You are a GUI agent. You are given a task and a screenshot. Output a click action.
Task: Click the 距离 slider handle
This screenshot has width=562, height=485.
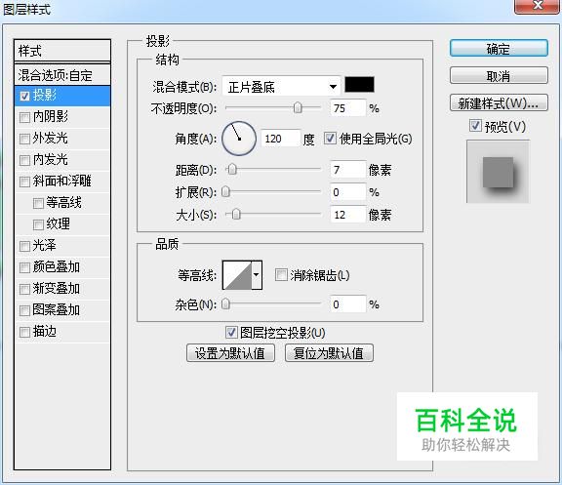pyautogui.click(x=232, y=169)
